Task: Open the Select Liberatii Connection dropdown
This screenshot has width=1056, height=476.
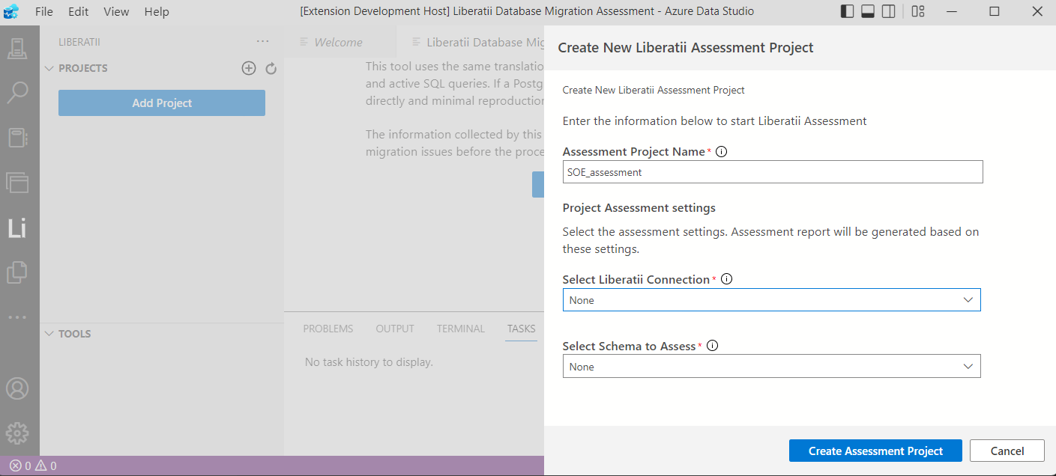Action: tap(771, 300)
